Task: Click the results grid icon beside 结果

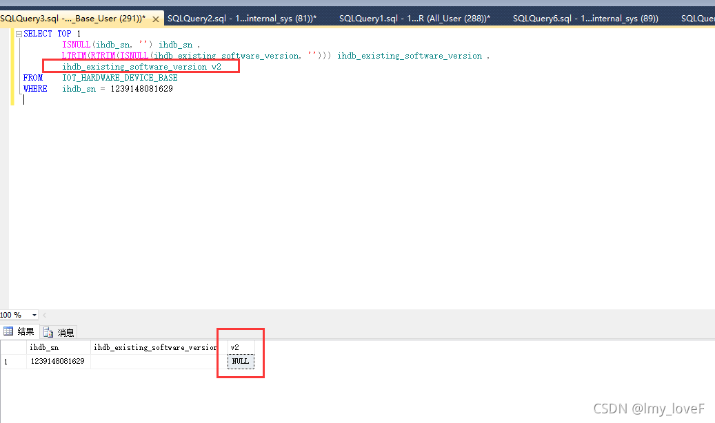Action: (x=7, y=331)
